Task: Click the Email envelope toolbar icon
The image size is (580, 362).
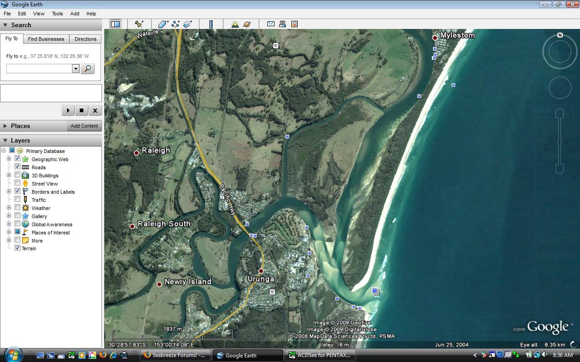Action: 271,24
